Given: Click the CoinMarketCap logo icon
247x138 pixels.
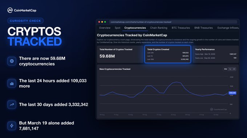Looking at the screenshot, I should pyautogui.click(x=10, y=11).
